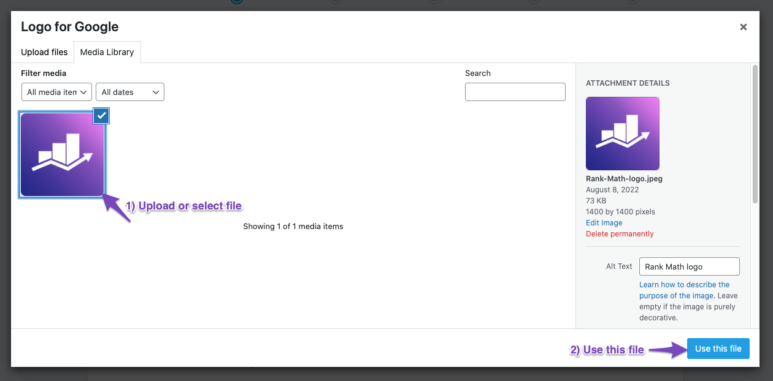Click the Alt Text field containing "Rank Math logo"
Viewport: 773px width, 381px height.
click(x=689, y=266)
